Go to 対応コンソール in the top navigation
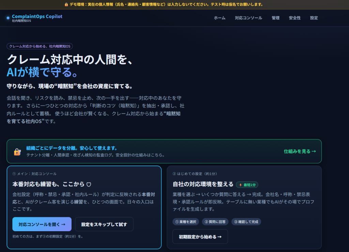Viewport: 349px width, 252px height. pyautogui.click(x=248, y=18)
